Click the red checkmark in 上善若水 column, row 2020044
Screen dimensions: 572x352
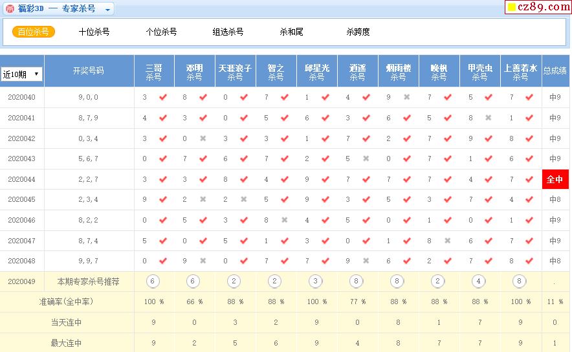[x=529, y=179]
